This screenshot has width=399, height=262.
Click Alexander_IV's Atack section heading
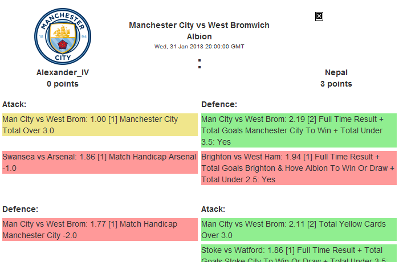[x=14, y=104]
